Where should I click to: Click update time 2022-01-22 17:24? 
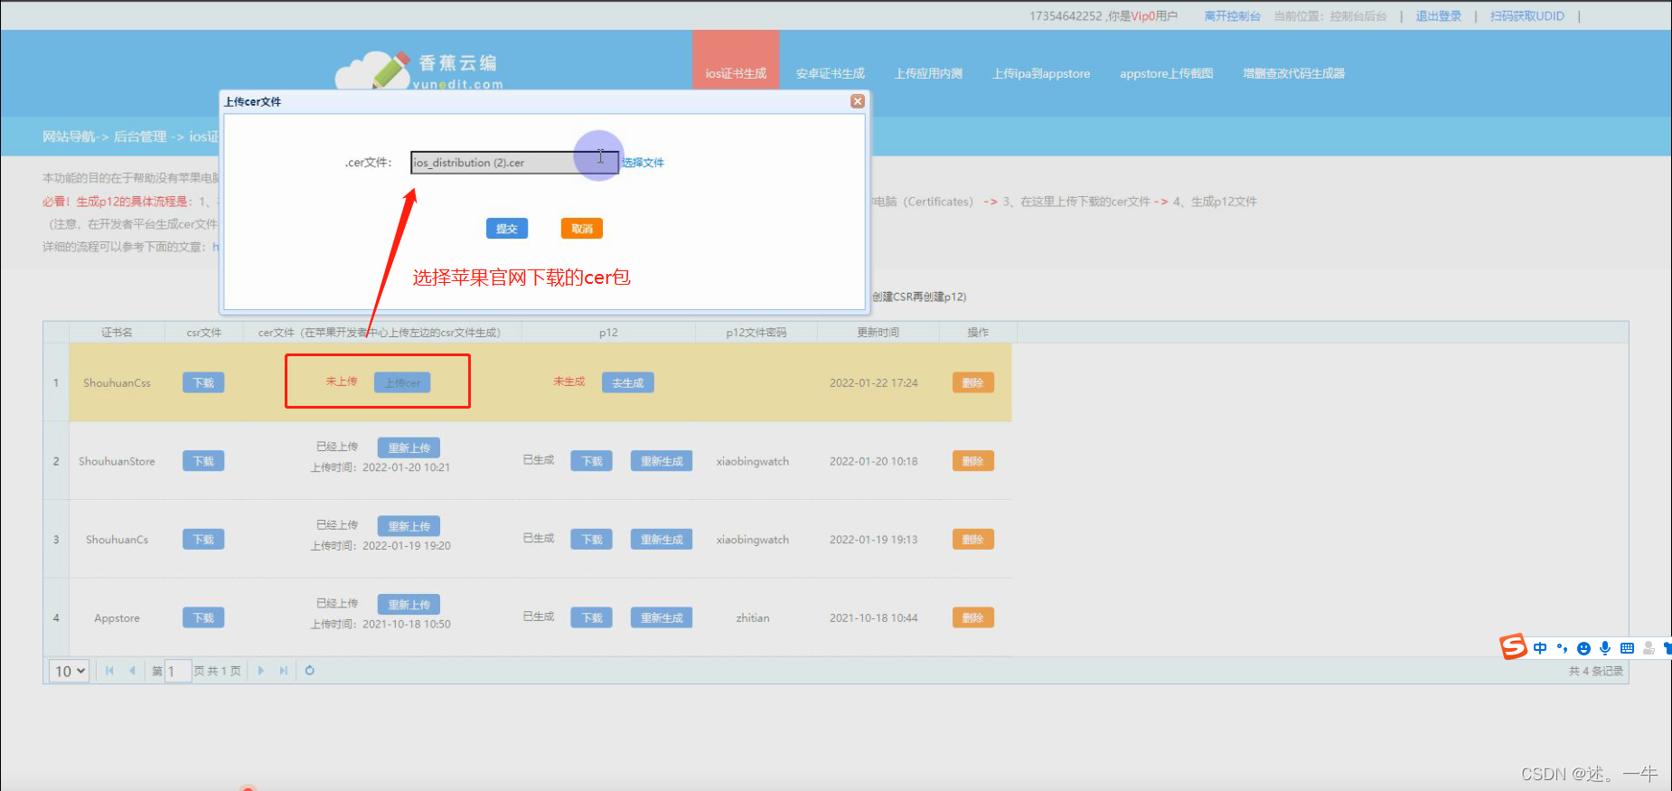[873, 383]
